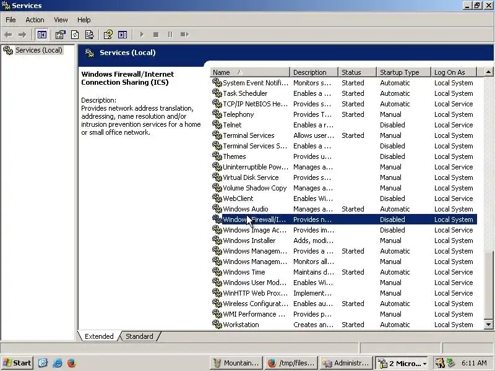
Task: Toggle the Show/Hide Action Pane icon
Action: click(123, 35)
